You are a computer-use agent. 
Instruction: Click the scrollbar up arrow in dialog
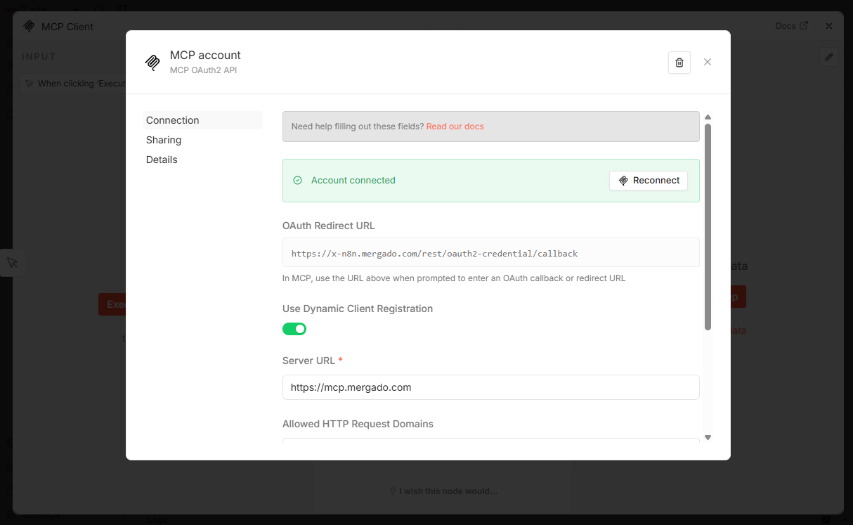tap(708, 117)
